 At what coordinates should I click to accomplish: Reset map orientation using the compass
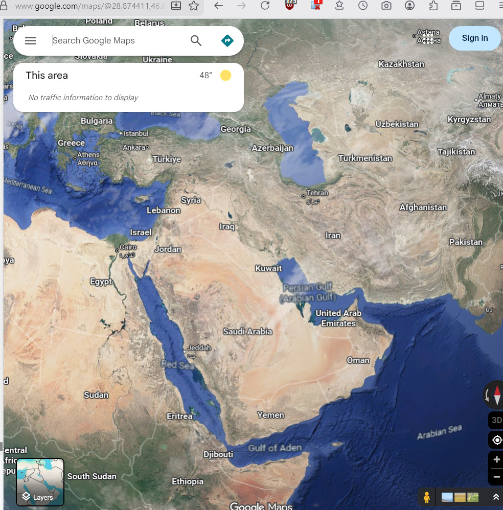(x=495, y=395)
